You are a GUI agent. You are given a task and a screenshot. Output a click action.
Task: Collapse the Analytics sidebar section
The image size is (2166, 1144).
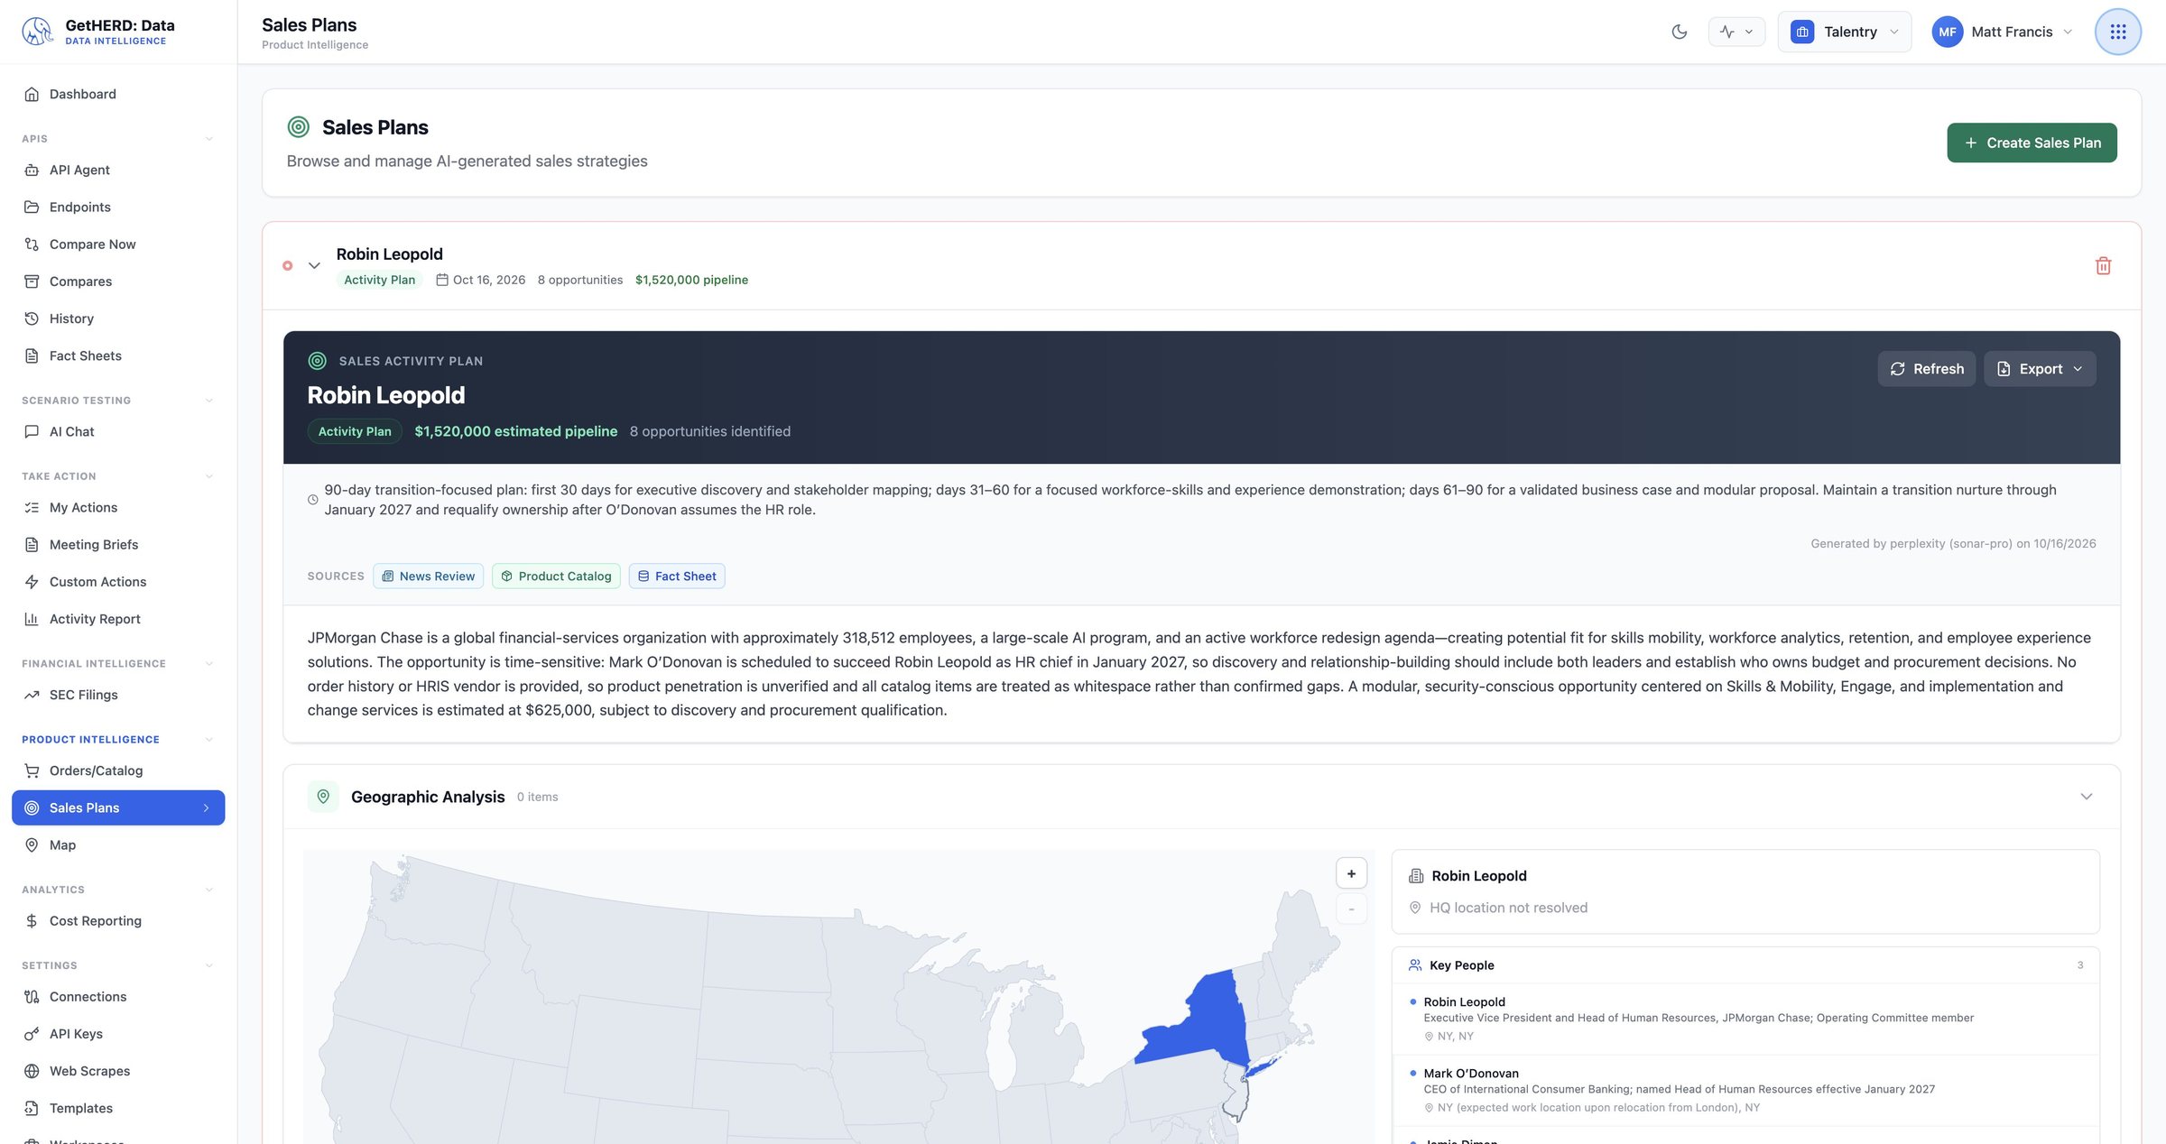coord(209,890)
